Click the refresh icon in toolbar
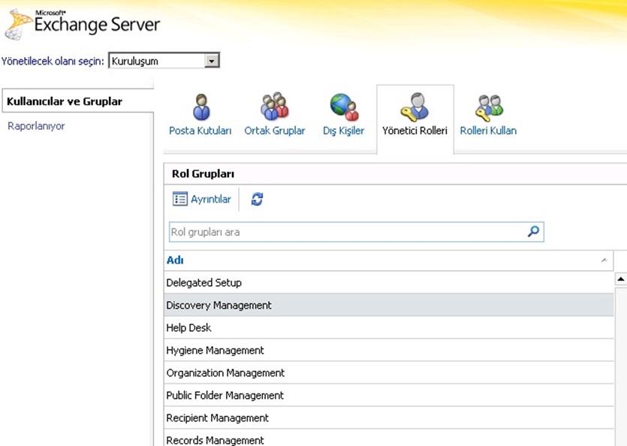Screen dimensions: 627x446 coord(257,199)
